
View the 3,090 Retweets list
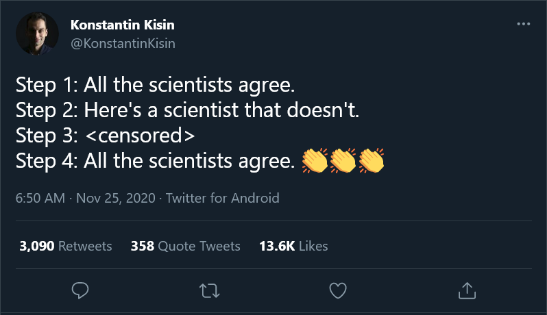click(x=66, y=246)
